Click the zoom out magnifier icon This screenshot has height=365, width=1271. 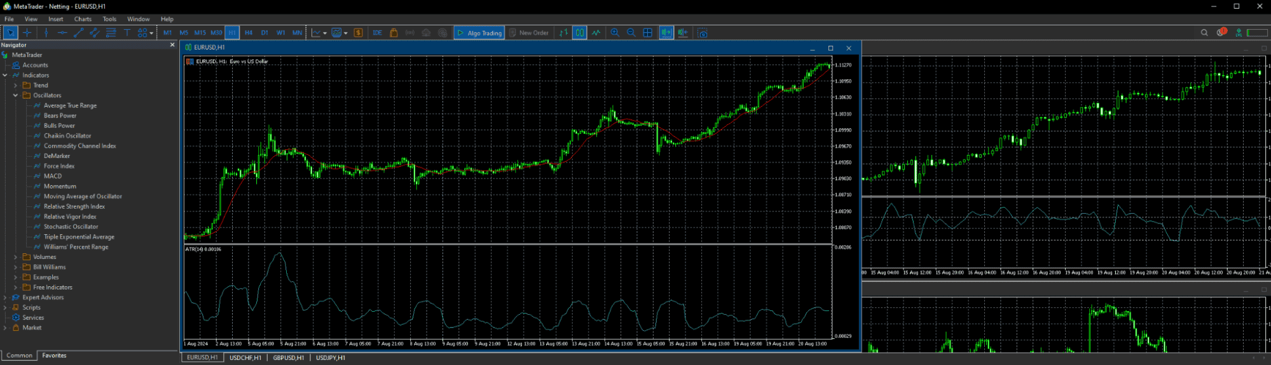(x=631, y=33)
